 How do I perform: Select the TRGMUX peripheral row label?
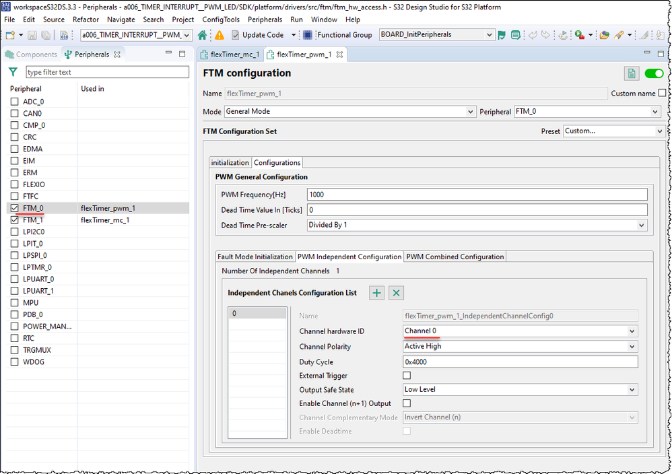click(x=37, y=350)
